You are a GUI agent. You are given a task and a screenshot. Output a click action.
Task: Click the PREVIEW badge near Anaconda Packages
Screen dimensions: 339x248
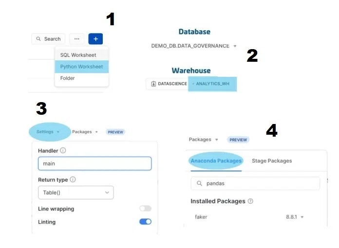pos(238,140)
